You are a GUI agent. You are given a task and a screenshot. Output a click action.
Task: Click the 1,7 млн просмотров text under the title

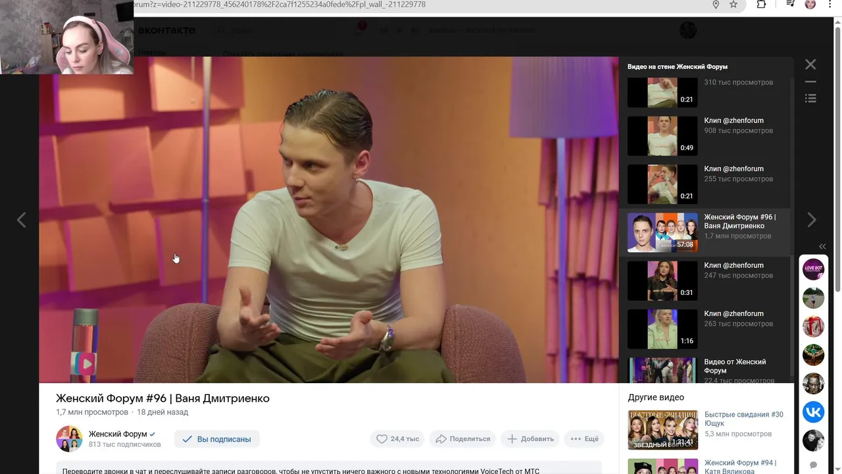coord(92,412)
